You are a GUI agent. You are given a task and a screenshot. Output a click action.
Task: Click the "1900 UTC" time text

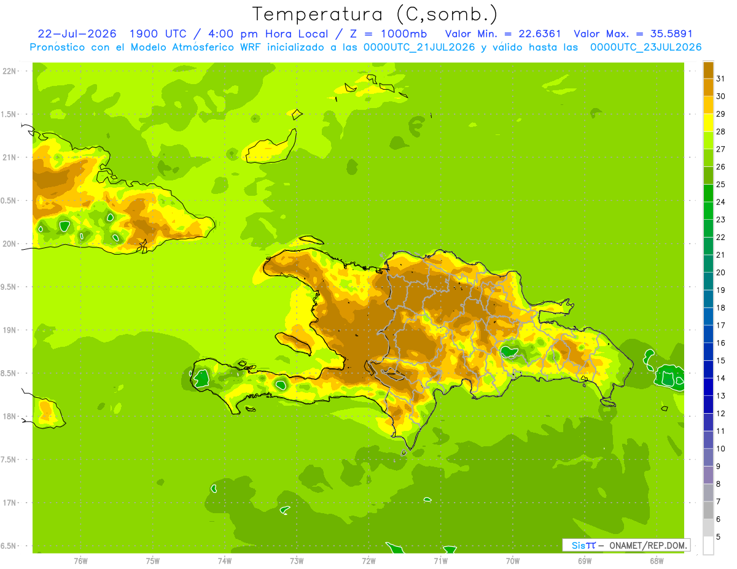pyautogui.click(x=158, y=34)
